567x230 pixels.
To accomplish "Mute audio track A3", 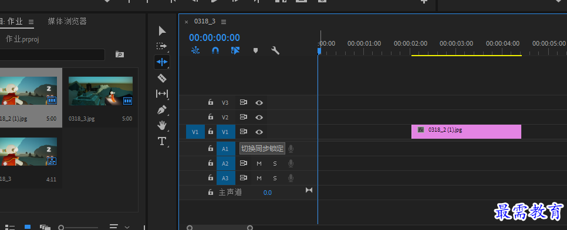I will tap(259, 178).
